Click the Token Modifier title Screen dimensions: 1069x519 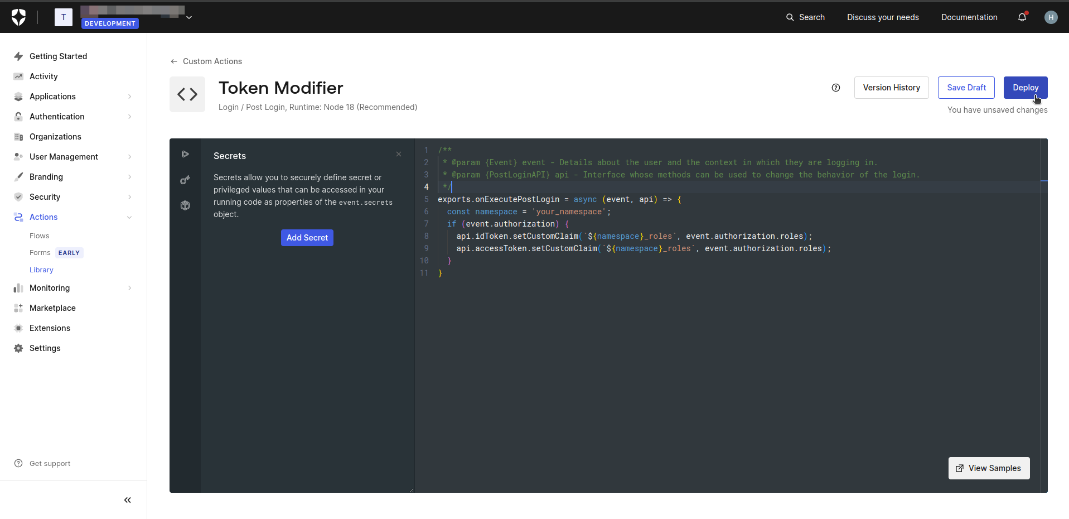[281, 88]
